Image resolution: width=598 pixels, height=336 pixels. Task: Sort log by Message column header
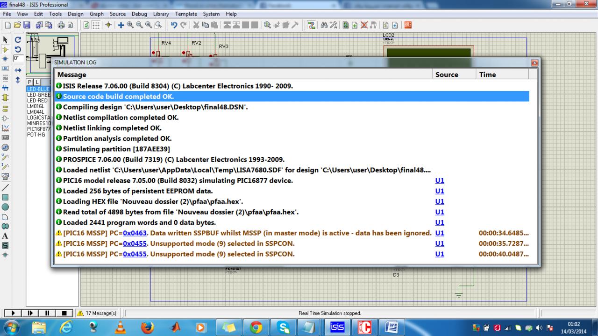[243, 75]
